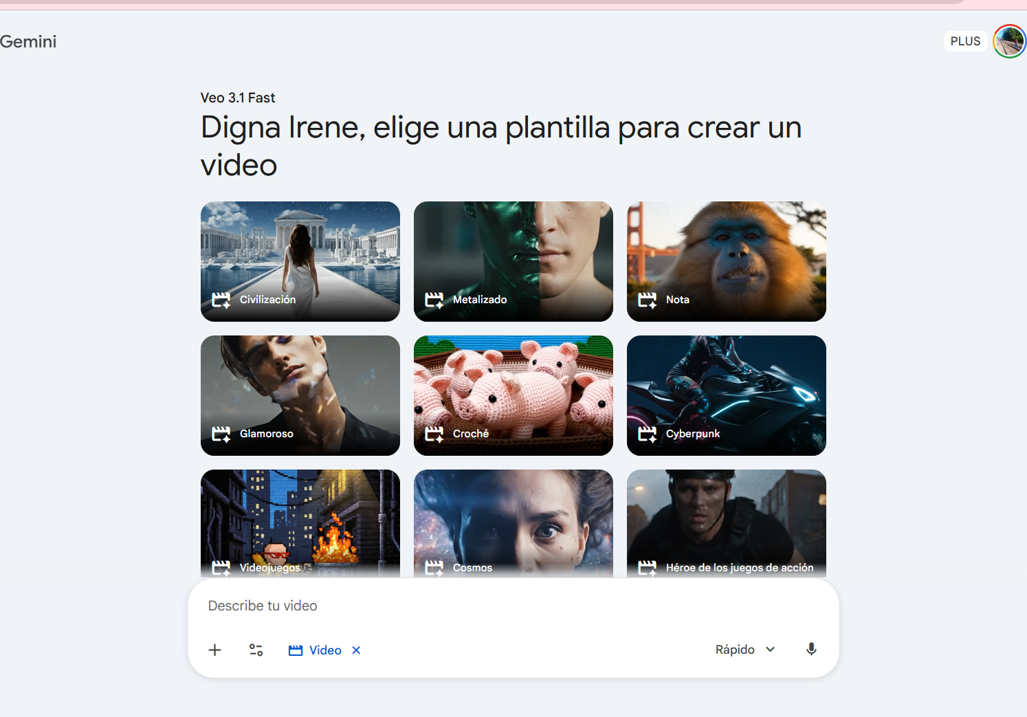Click the PLUS plan badge
Viewport: 1027px width, 717px height.
click(965, 41)
